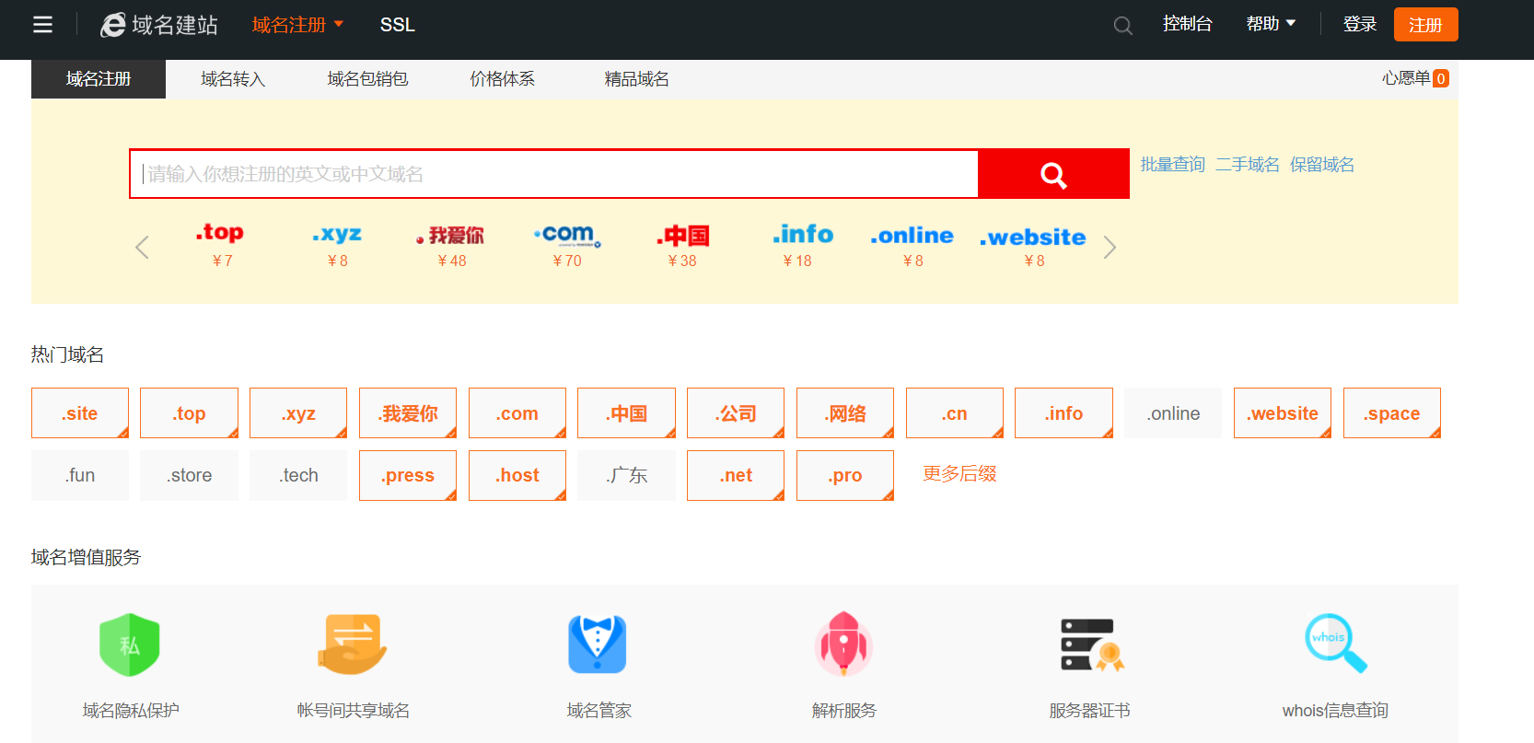1534x743 pixels.
Task: Switch to the 域名转入 tab
Action: [x=233, y=79]
